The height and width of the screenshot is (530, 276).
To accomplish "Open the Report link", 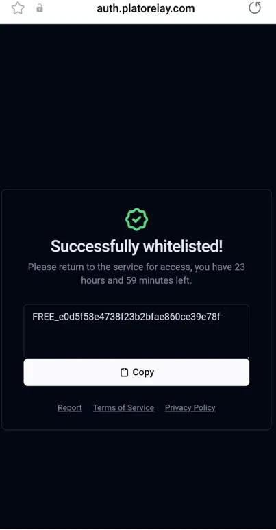I will coord(70,408).
